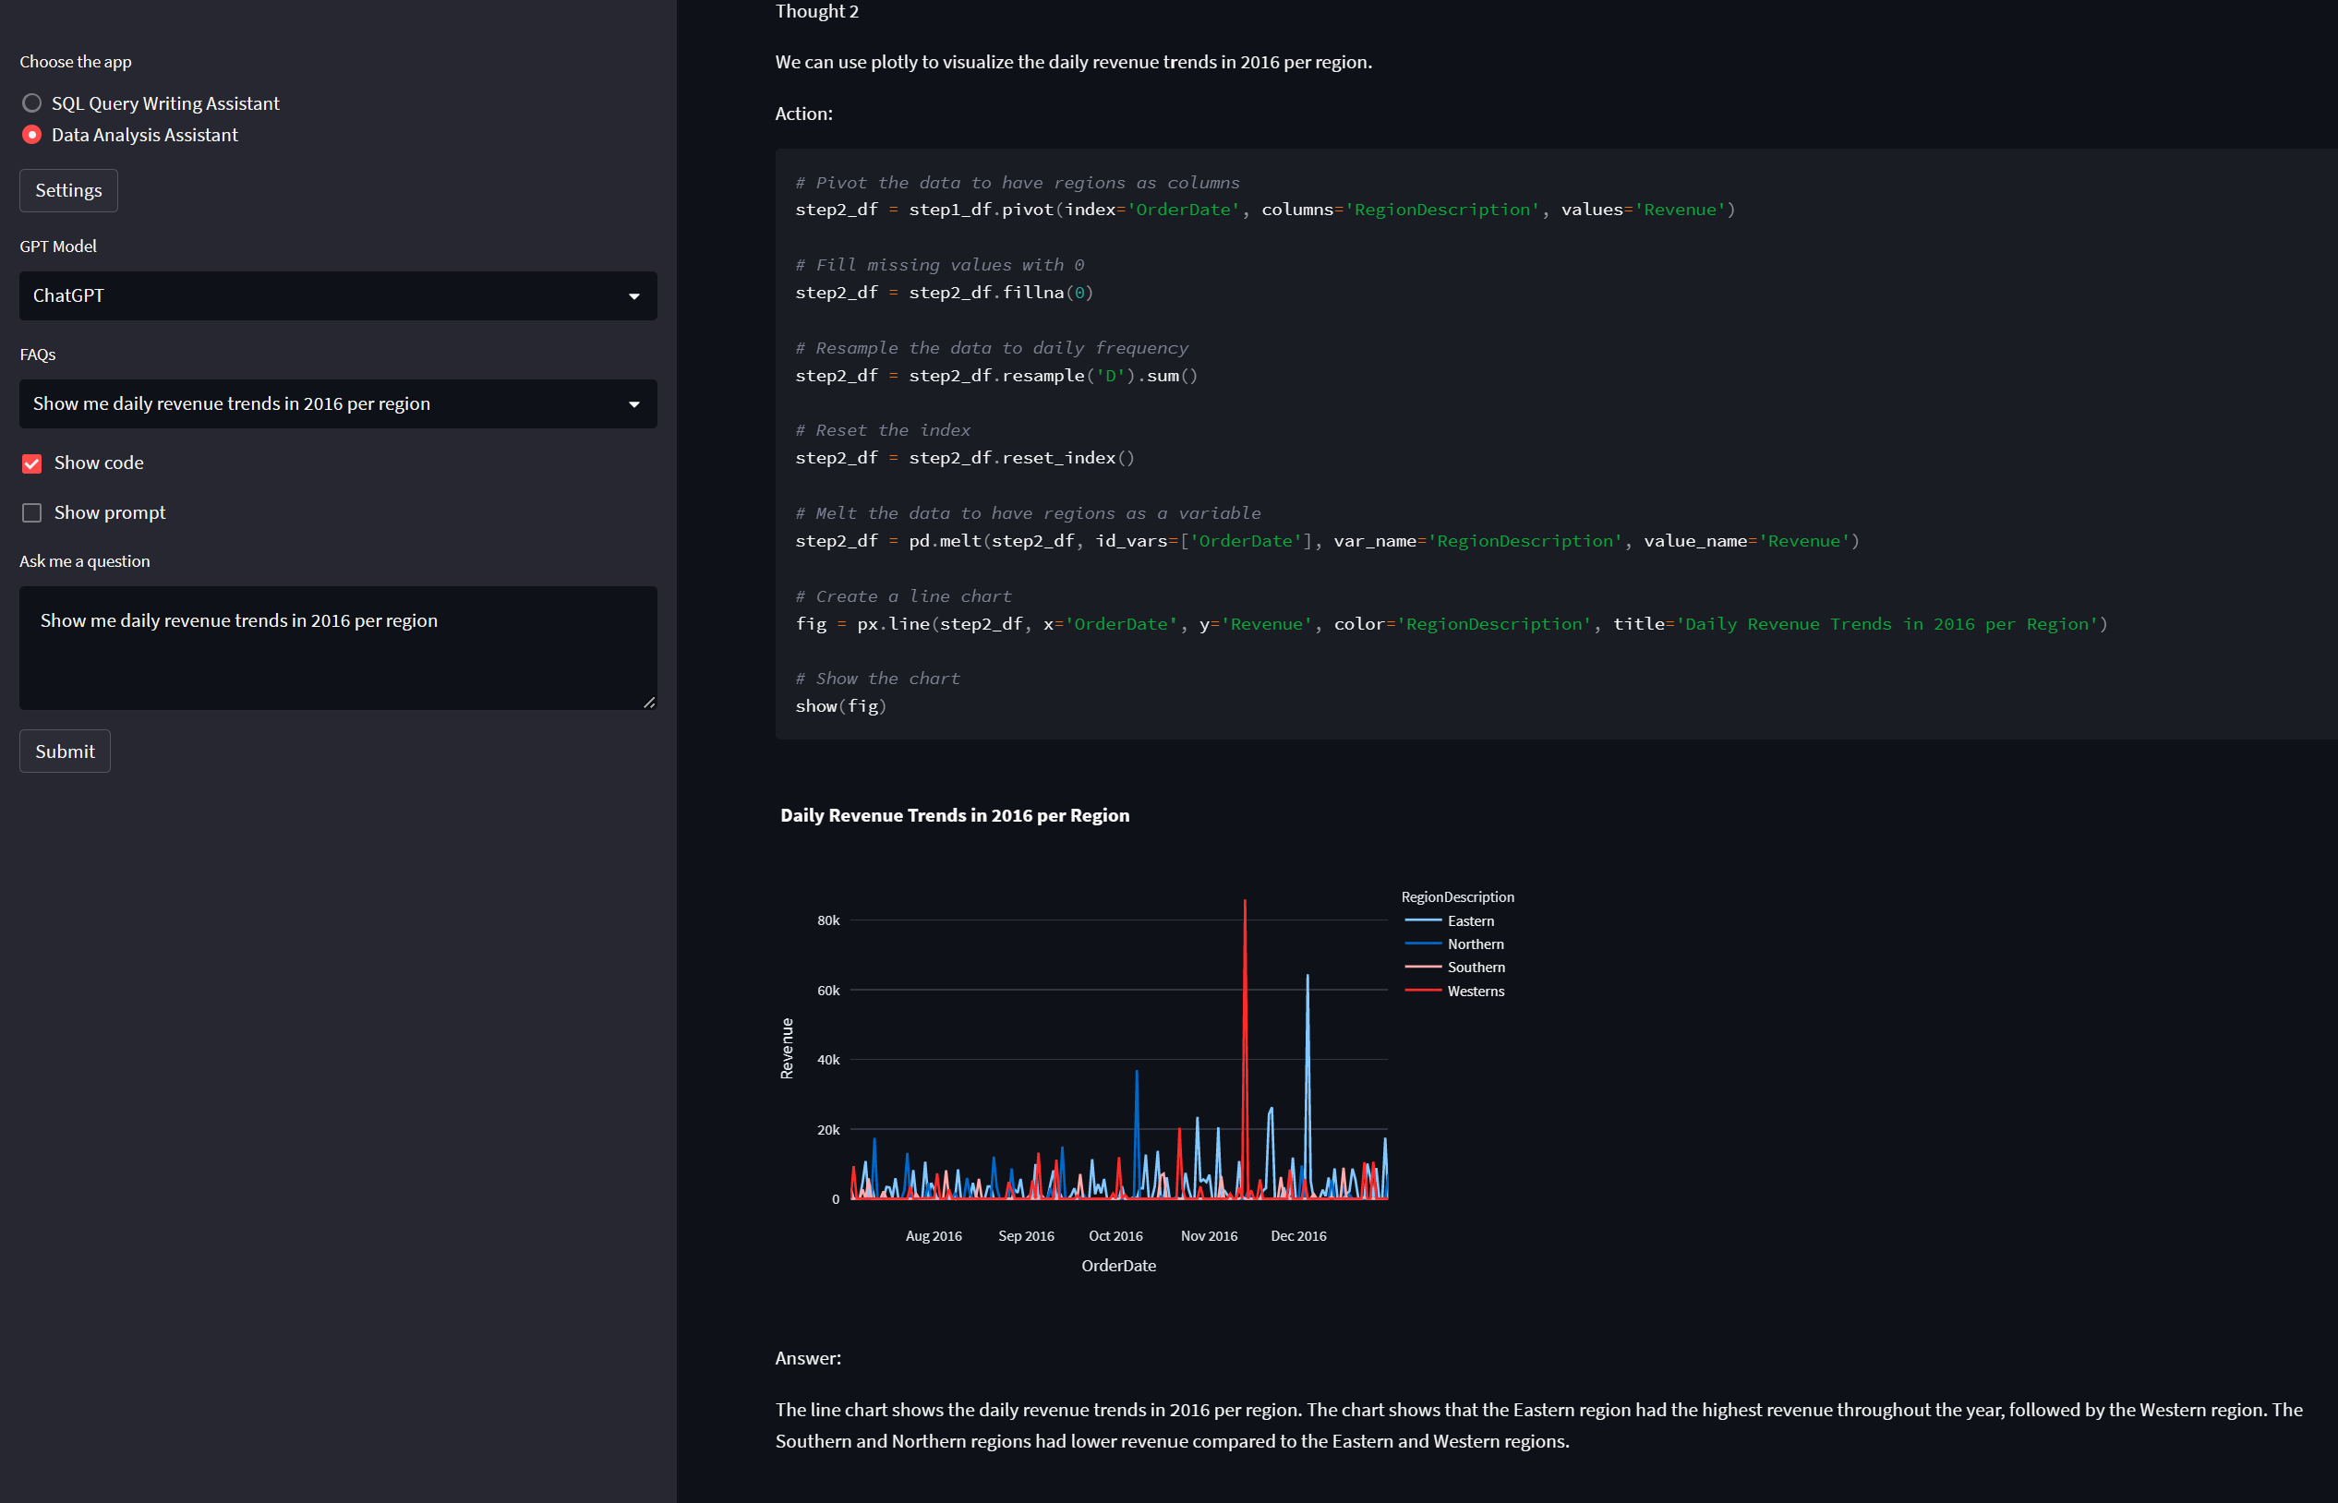Enable the Show prompt checkbox
This screenshot has width=2338, height=1503.
click(x=32, y=513)
